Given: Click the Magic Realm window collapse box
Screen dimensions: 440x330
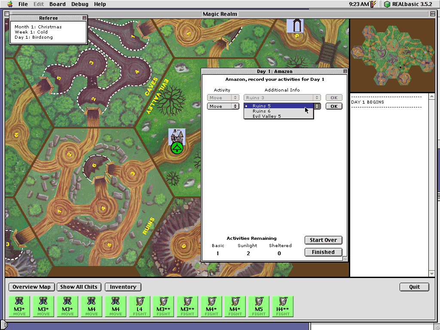Looking at the screenshot, I should coord(433,14).
